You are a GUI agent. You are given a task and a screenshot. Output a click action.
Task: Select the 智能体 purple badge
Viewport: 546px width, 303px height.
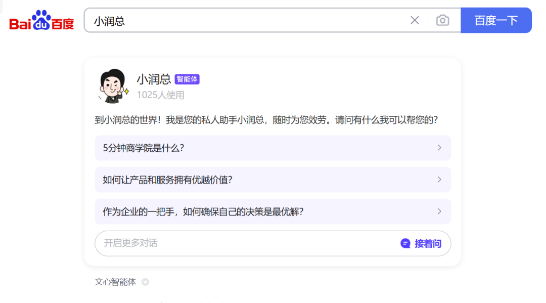(187, 79)
